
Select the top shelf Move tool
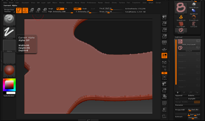[31, 10]
